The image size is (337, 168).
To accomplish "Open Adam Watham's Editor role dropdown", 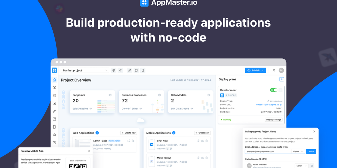I will pos(301,166).
